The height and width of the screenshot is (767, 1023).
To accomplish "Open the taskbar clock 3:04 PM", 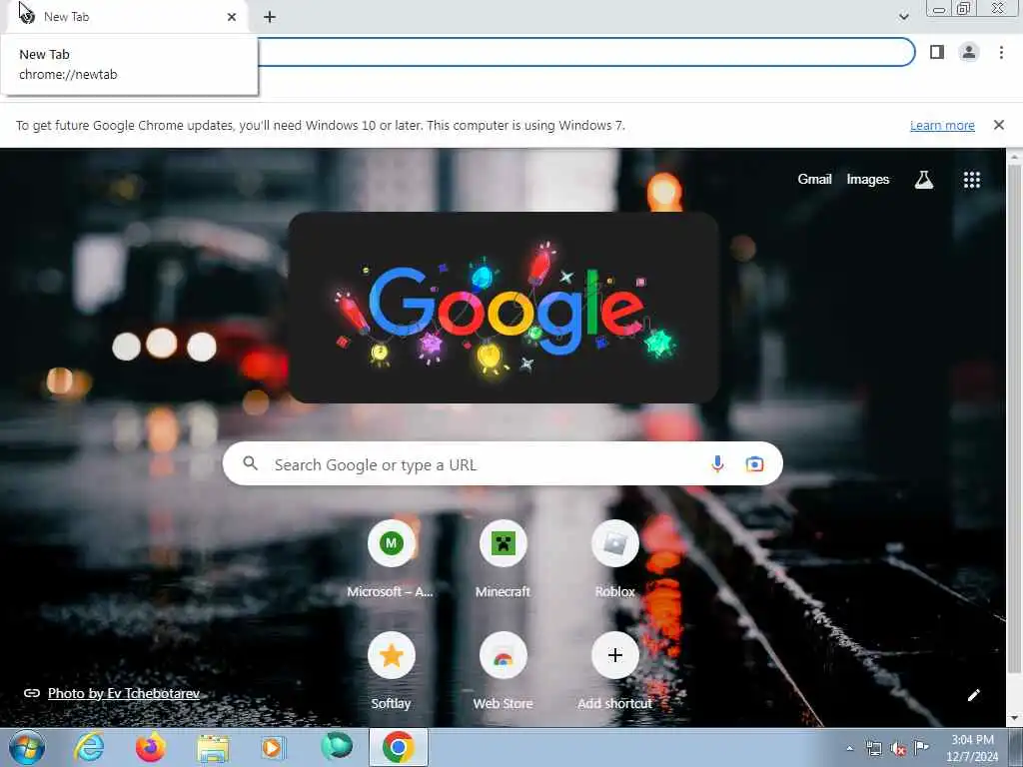I will 972,748.
